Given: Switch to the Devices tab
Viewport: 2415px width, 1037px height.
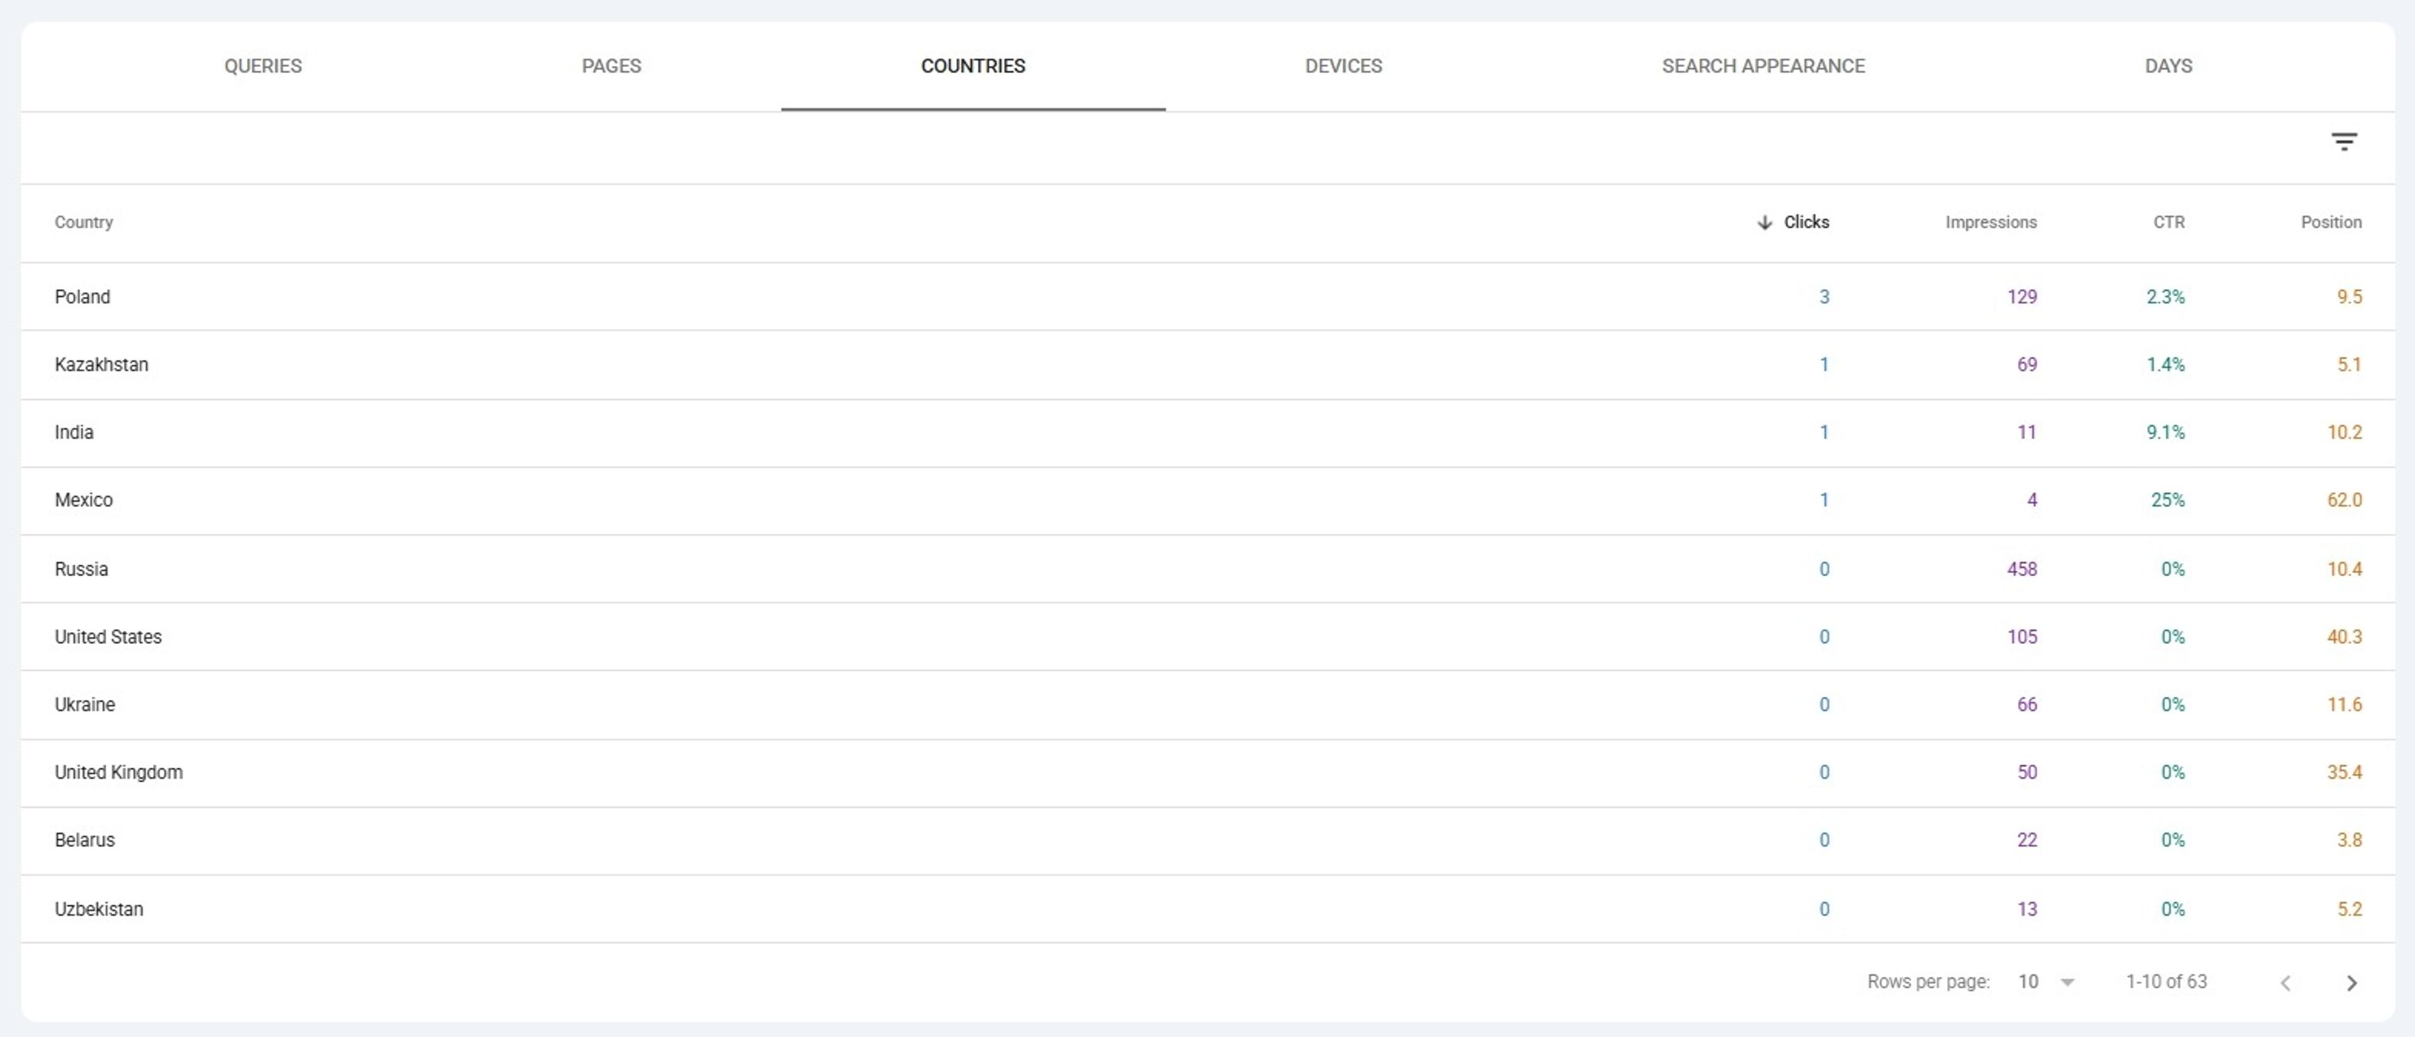Looking at the screenshot, I should tap(1343, 65).
